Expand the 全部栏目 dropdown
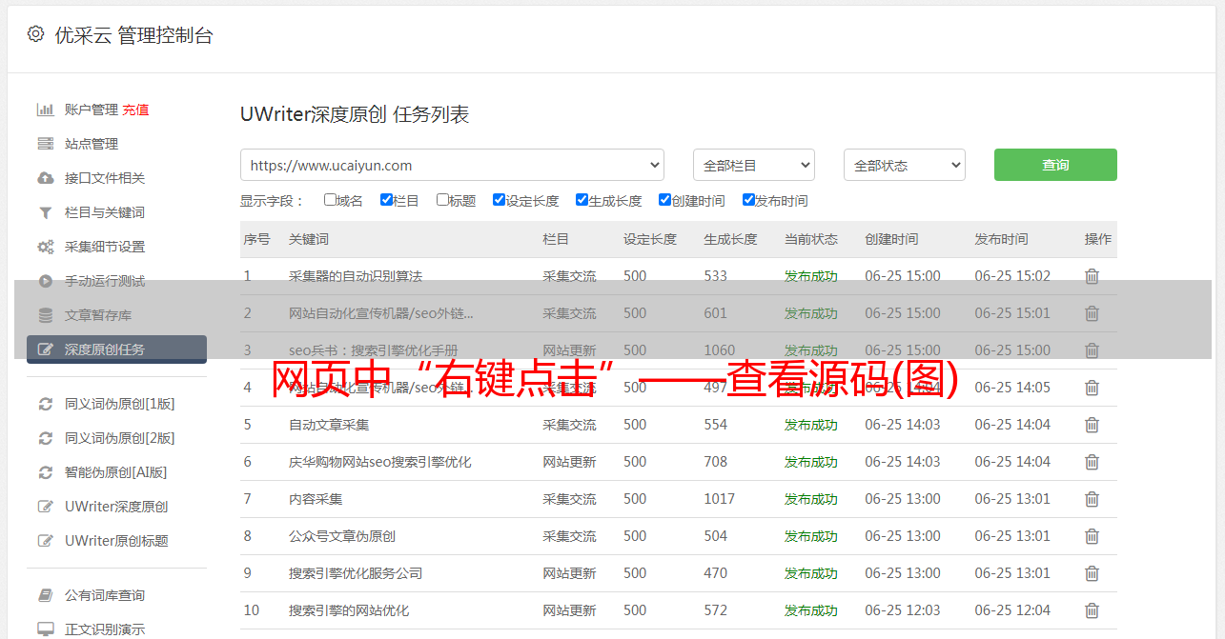Image resolution: width=1225 pixels, height=639 pixels. point(753,165)
